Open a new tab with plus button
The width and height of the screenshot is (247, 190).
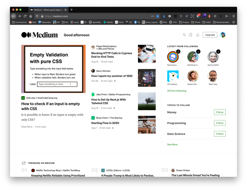[x=72, y=10]
